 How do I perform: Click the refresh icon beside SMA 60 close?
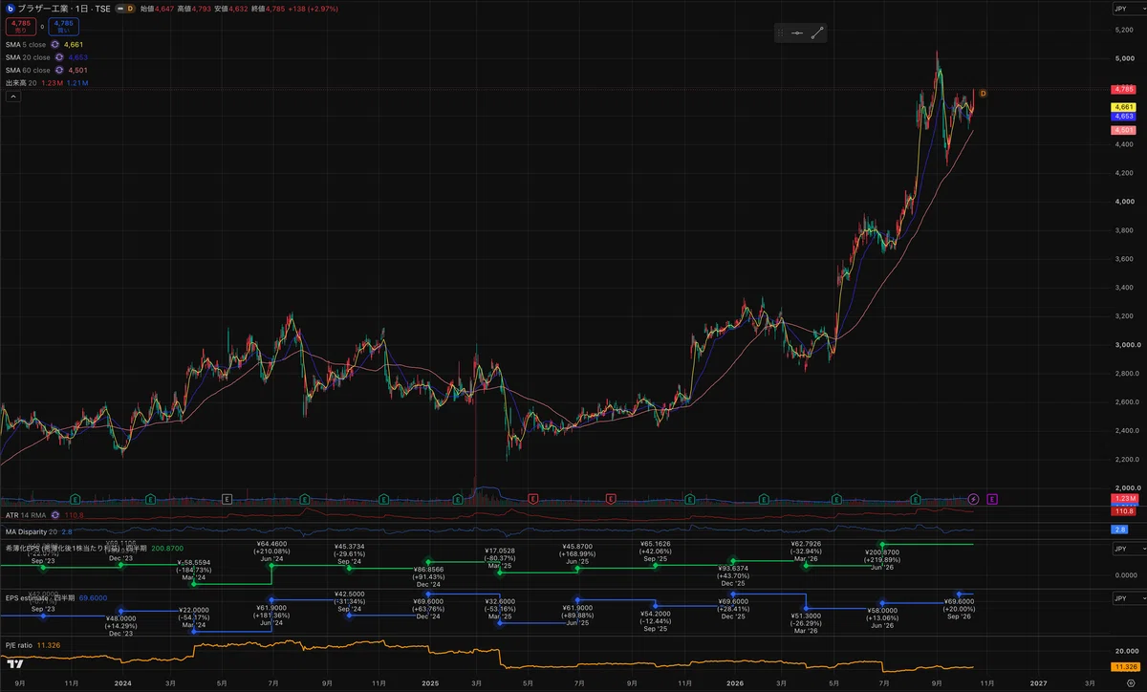click(59, 70)
